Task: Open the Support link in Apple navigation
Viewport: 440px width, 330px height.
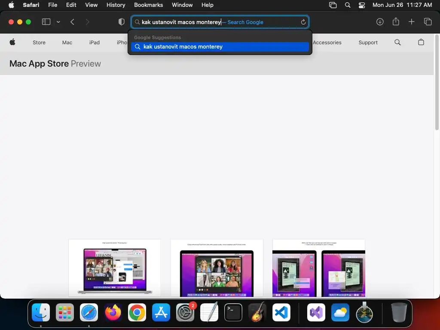Action: (368, 43)
